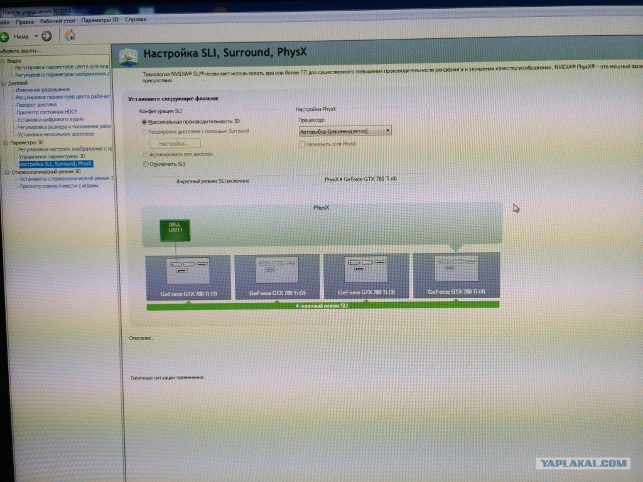Select Настройка SLI, Surround, PhysX item
Screen dimensions: 643x482
pos(56,164)
